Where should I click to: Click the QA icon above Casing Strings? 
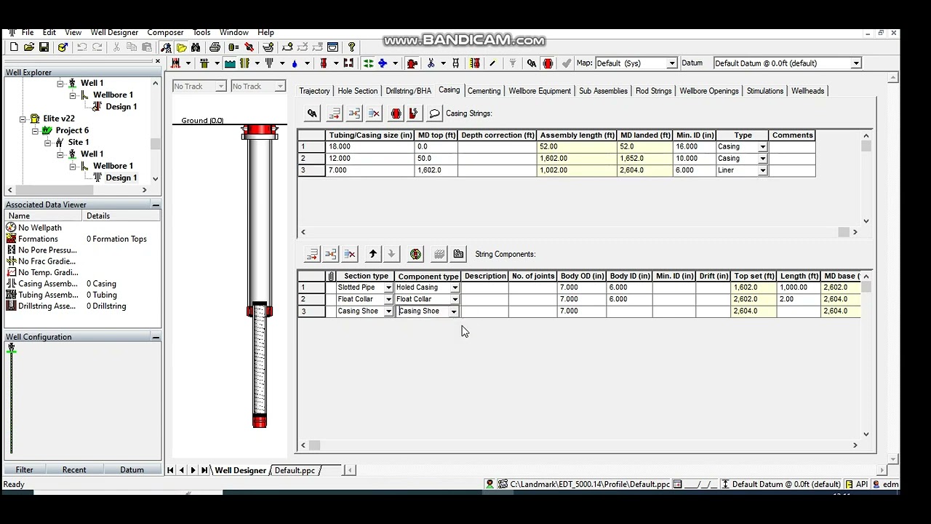[312, 114]
